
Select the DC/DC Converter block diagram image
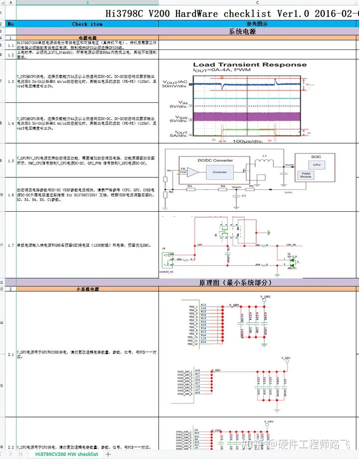click(250, 179)
